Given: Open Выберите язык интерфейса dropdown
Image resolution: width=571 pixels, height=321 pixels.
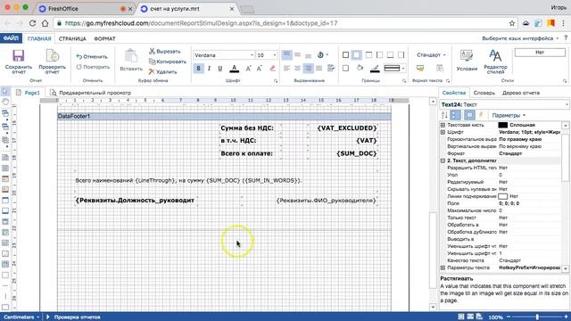Looking at the screenshot, I should click(520, 38).
